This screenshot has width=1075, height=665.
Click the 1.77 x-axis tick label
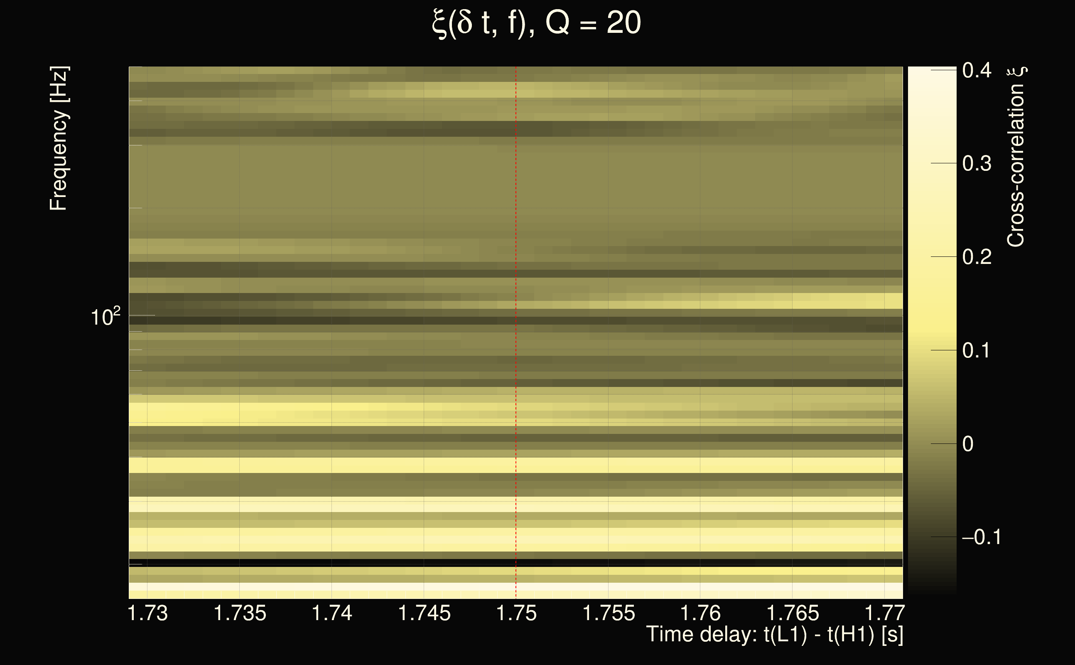(x=885, y=613)
